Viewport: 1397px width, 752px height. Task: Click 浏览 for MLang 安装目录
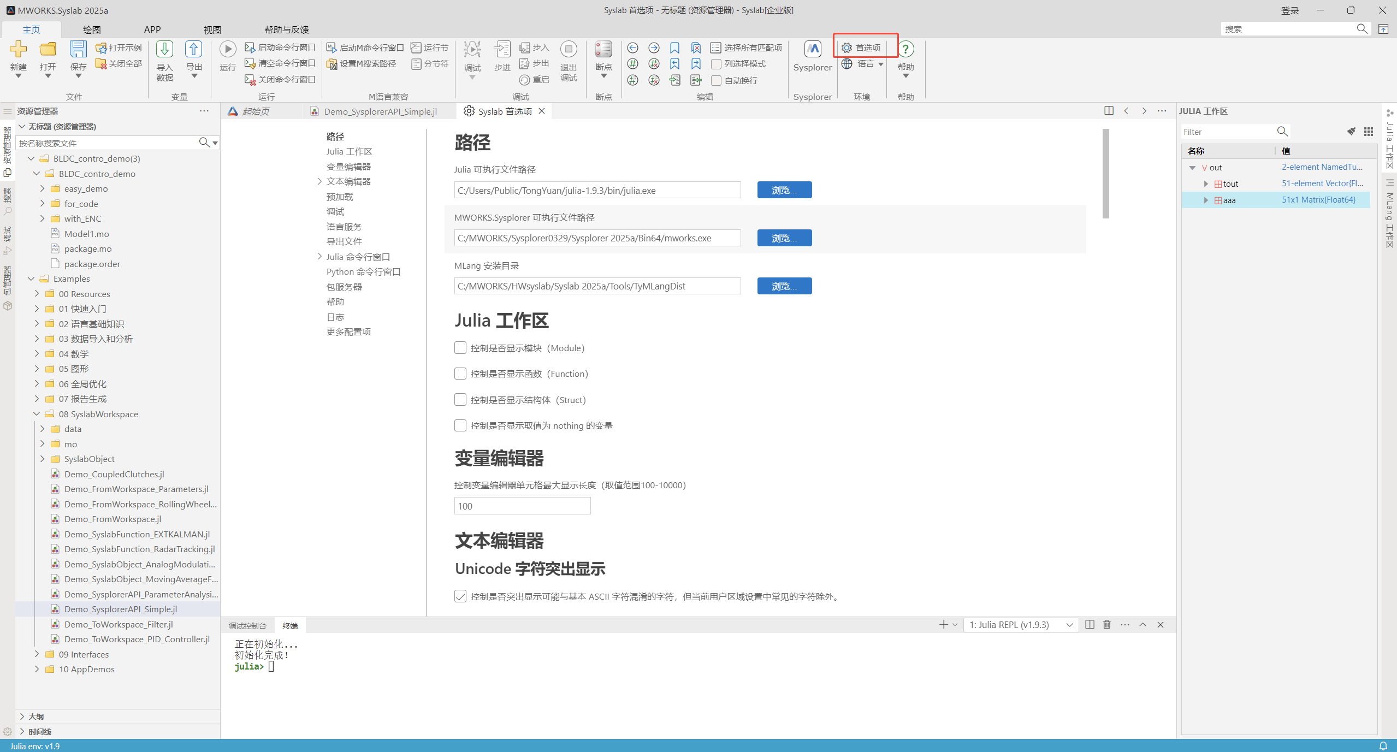tap(784, 286)
